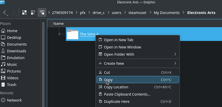This screenshot has height=107, width=222.
Task: Navigate to drive_c in breadcrumb
Action: tap(99, 12)
